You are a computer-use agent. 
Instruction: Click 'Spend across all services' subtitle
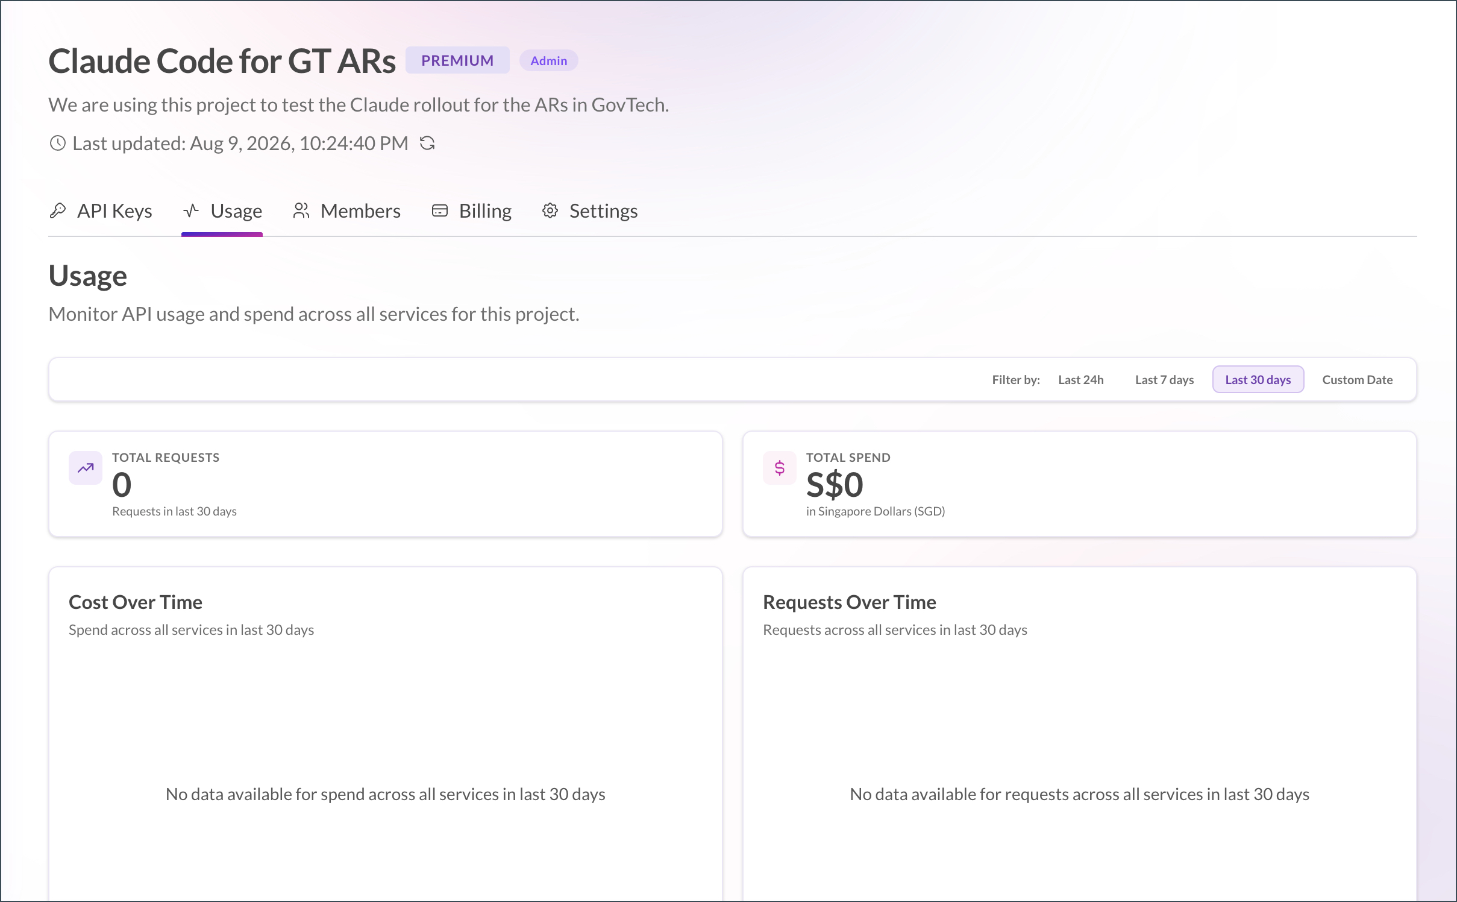pos(191,629)
